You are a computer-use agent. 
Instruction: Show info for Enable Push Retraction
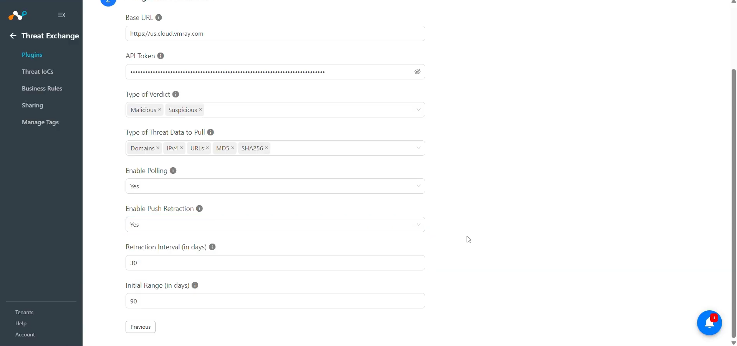199,209
